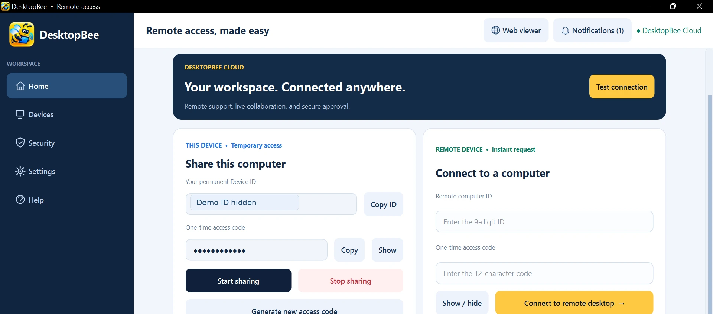Show the hidden one-time access code

(387, 250)
